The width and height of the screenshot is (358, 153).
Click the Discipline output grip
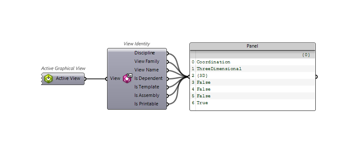click(168, 54)
